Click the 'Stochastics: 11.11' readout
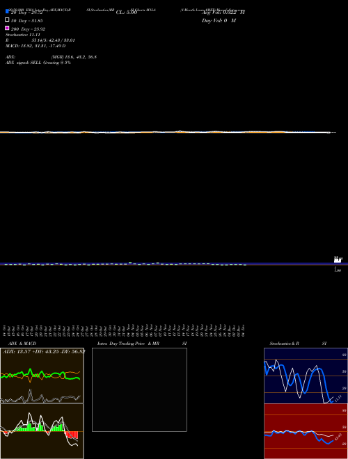This screenshot has width=348, height=459. pyautogui.click(x=23, y=35)
